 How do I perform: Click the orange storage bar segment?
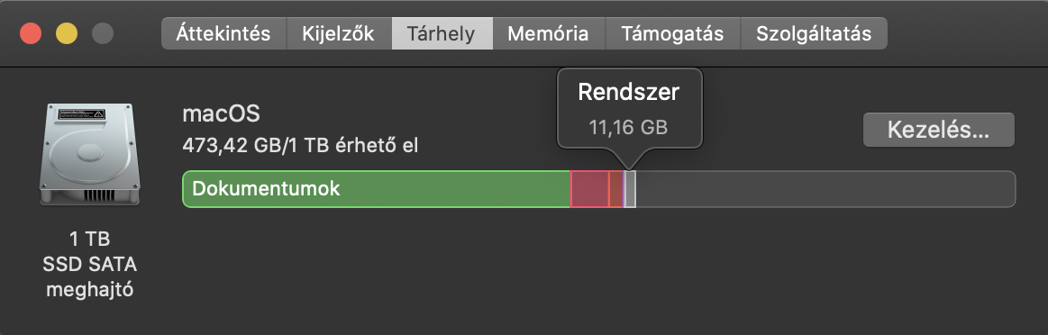(615, 189)
